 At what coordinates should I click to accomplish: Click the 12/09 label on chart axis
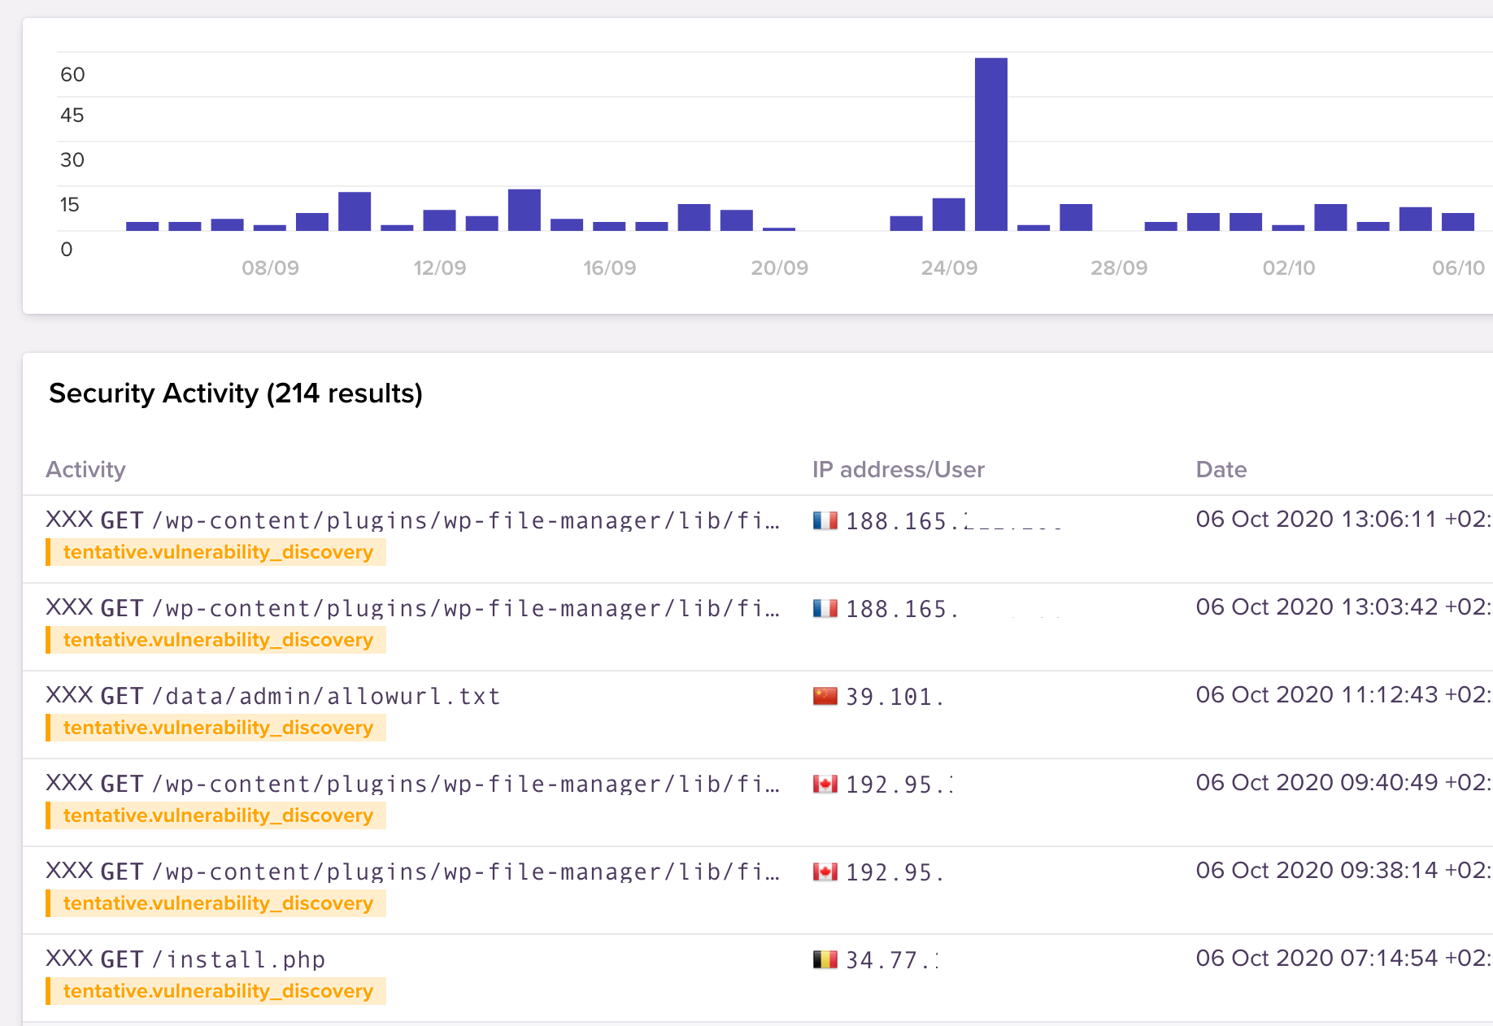tap(439, 267)
